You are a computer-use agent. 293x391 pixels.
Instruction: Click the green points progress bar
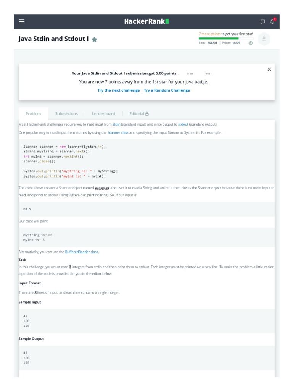click(219, 39)
